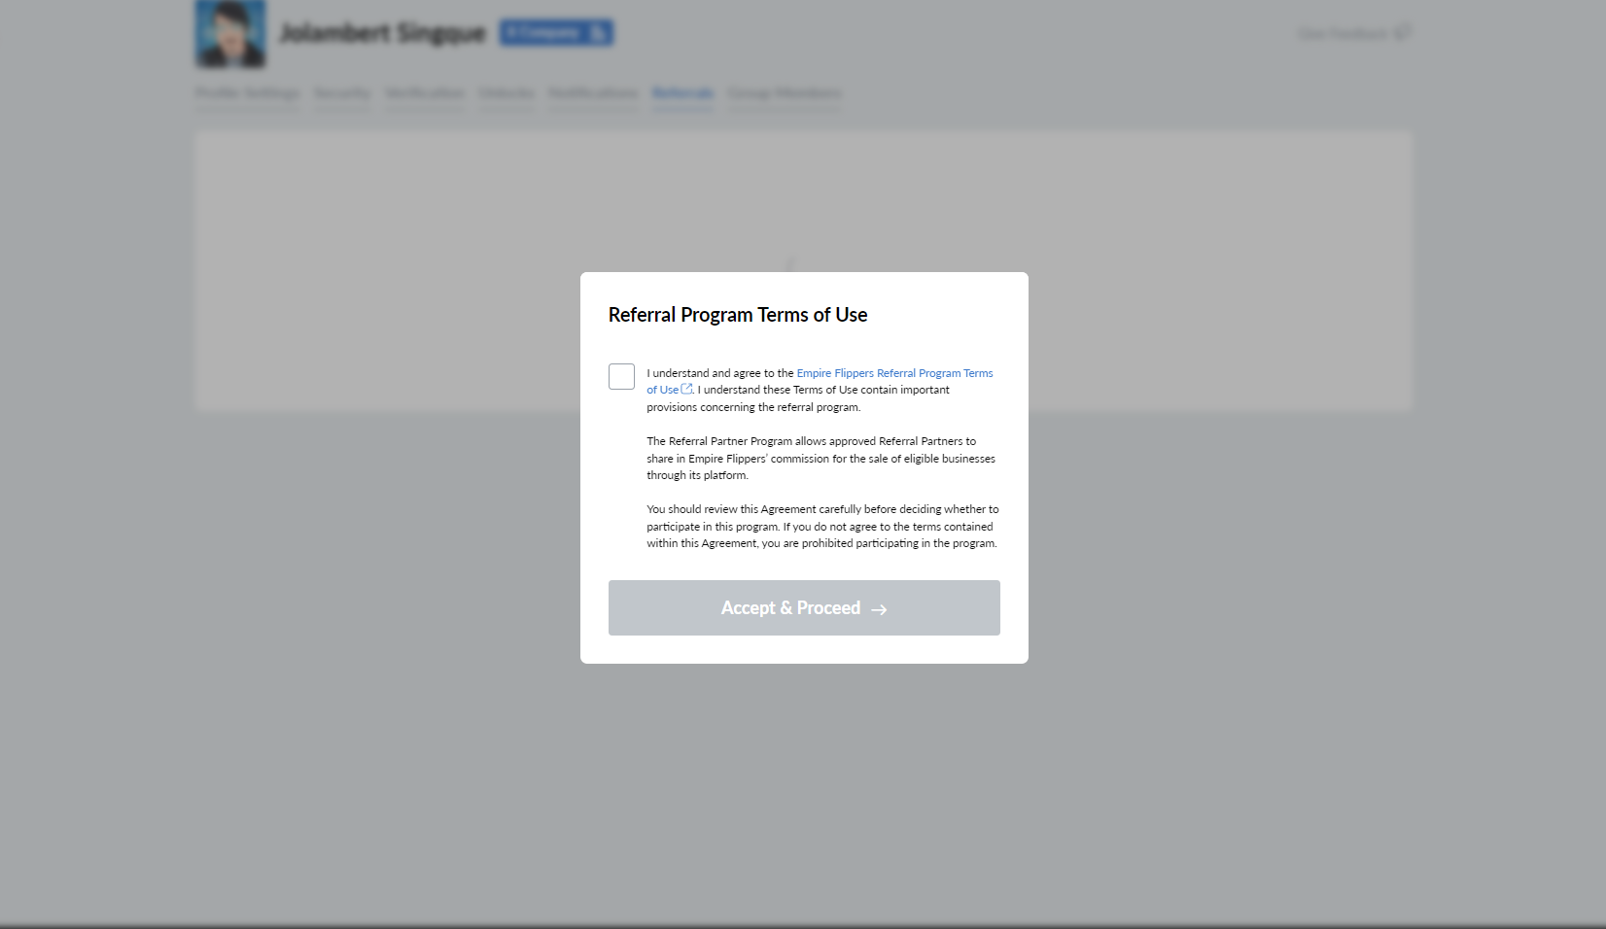Open the Empire Flippers Referral Program Terms link
Image resolution: width=1606 pixels, height=929 pixels.
pos(894,373)
